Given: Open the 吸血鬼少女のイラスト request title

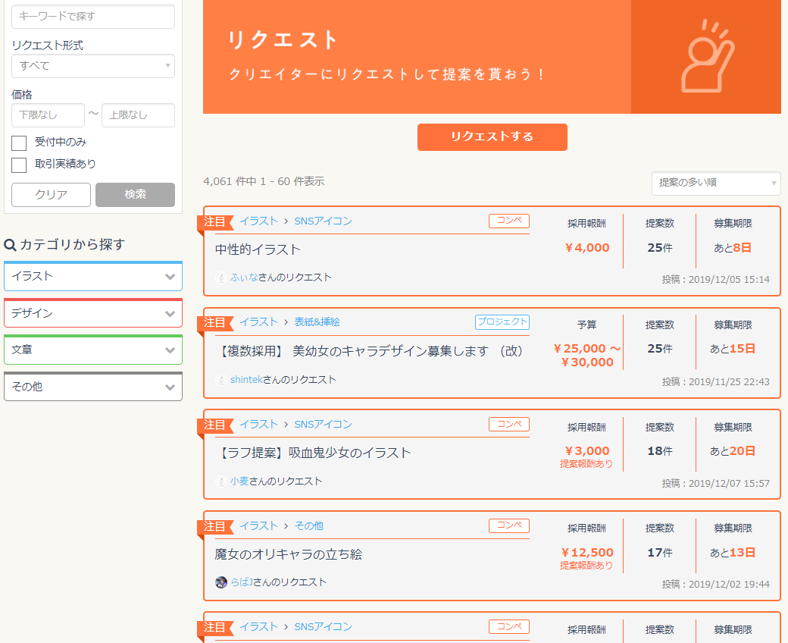Looking at the screenshot, I should click(313, 453).
